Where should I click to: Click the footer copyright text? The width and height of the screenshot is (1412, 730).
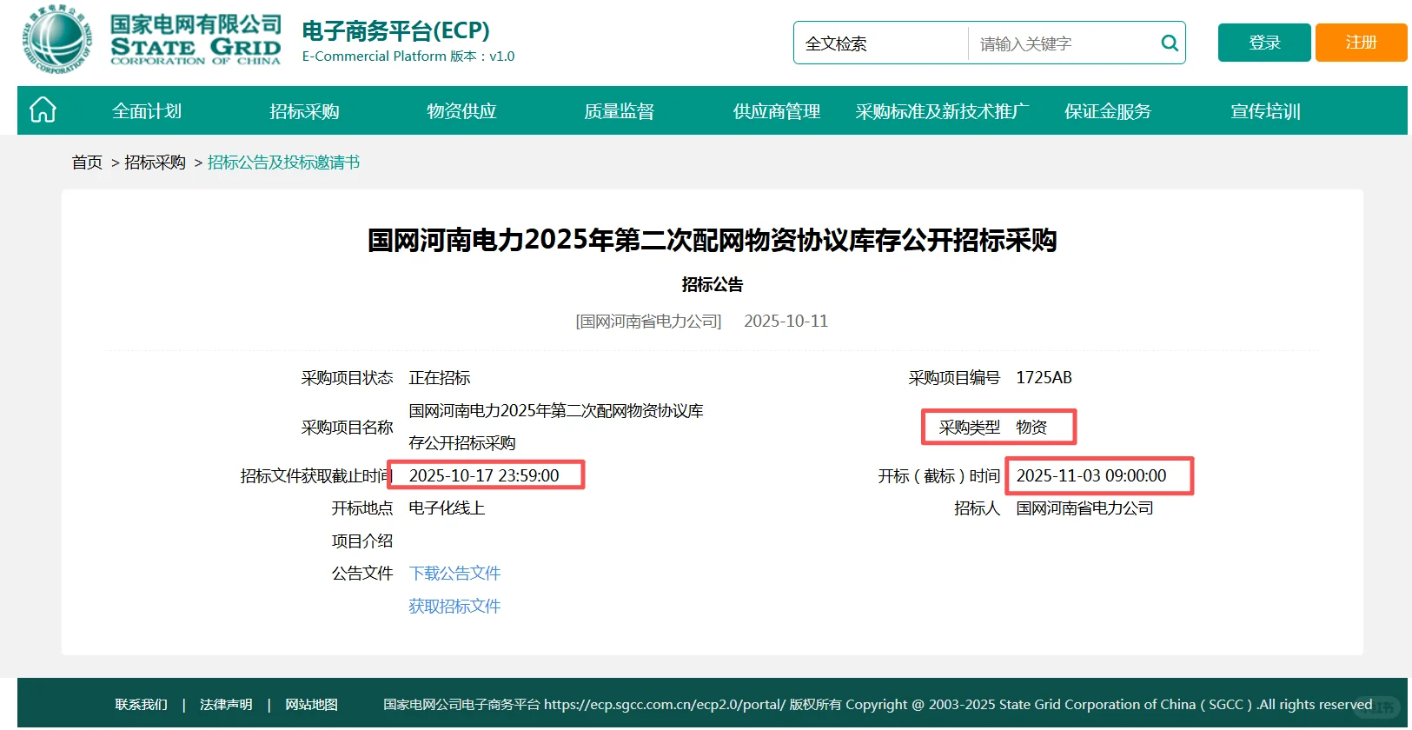[x=878, y=705]
